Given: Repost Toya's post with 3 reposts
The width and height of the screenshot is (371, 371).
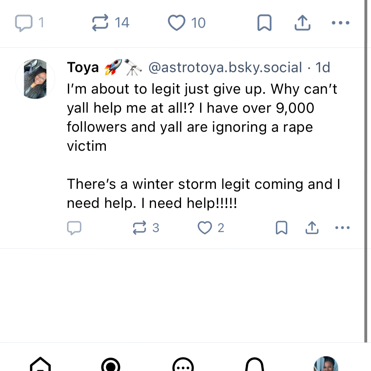Looking at the screenshot, I should click(140, 228).
